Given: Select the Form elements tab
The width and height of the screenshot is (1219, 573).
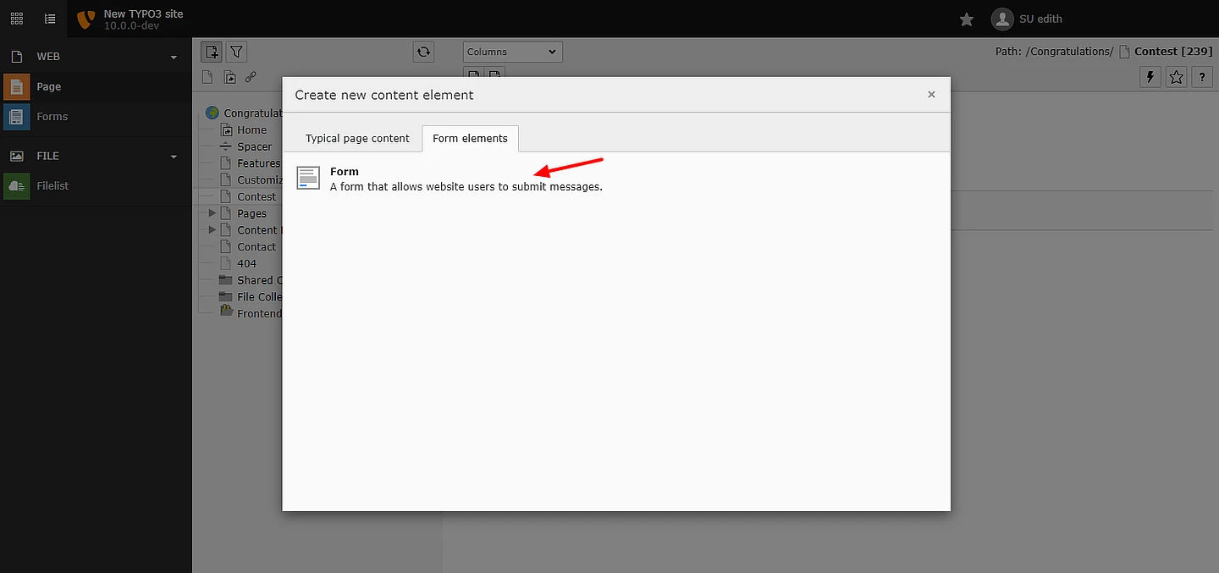Looking at the screenshot, I should click(x=470, y=138).
